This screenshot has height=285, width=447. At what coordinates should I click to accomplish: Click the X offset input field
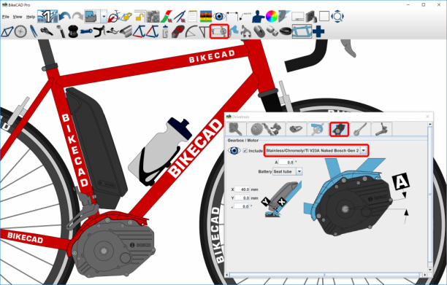(242, 190)
